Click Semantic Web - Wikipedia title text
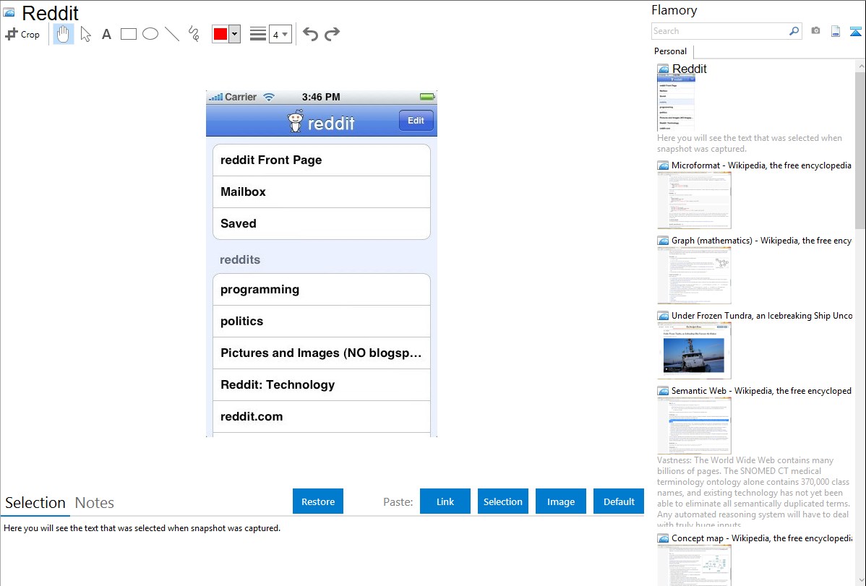 point(761,390)
